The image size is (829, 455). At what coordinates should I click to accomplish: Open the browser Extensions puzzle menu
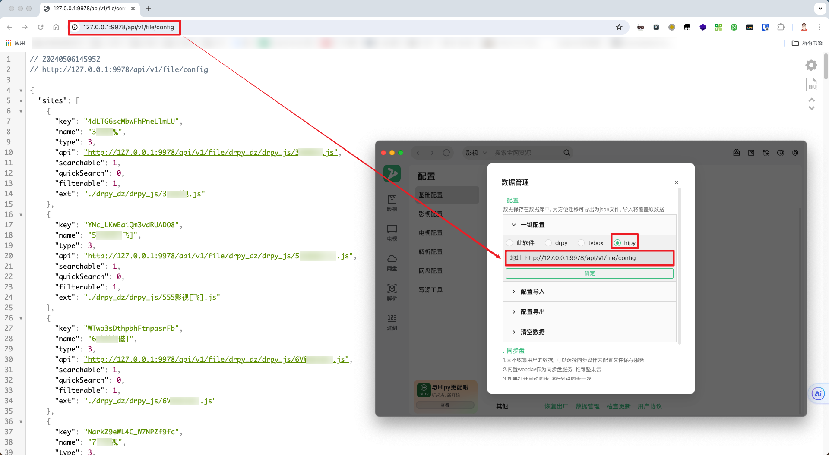coord(781,27)
